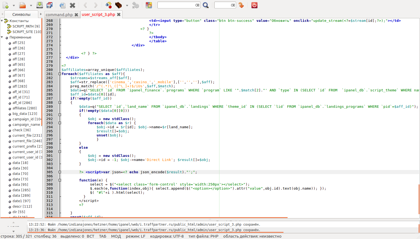Open the Build options dropdown arrow
420x239 pixels.
[127, 5]
